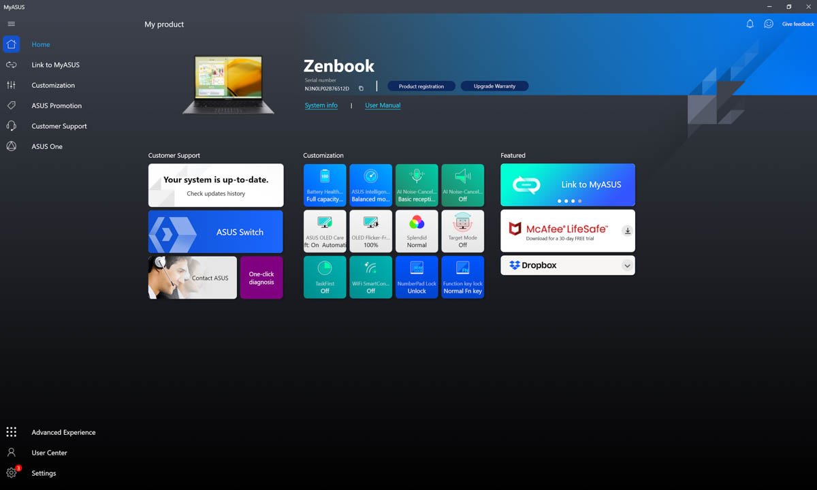The width and height of the screenshot is (817, 490).
Task: Open the User Manual link
Action: point(383,105)
